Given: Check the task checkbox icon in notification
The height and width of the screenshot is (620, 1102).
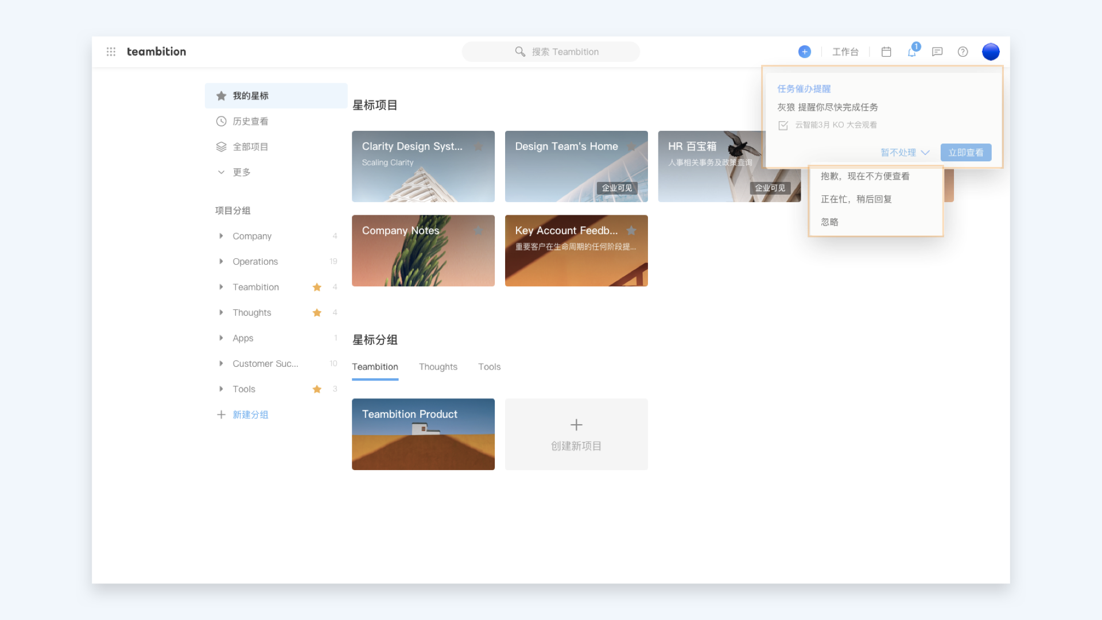Looking at the screenshot, I should click(x=783, y=125).
